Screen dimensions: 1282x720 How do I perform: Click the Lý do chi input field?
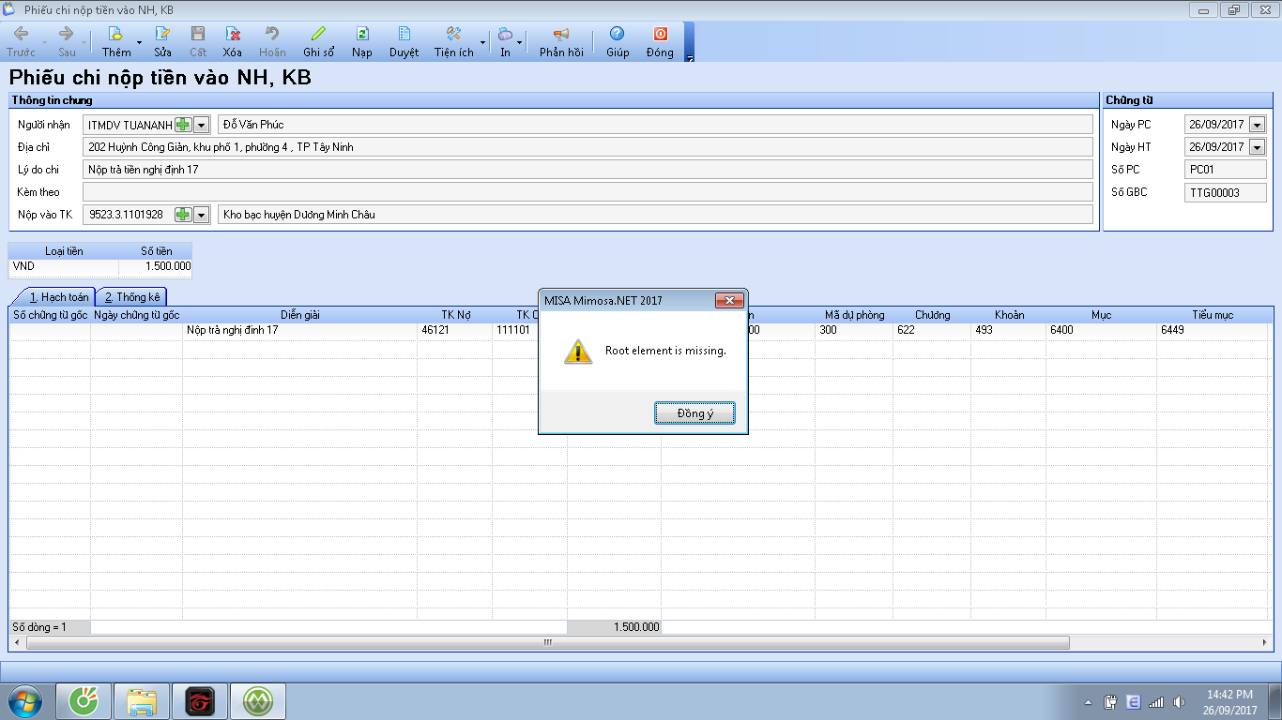click(x=588, y=170)
